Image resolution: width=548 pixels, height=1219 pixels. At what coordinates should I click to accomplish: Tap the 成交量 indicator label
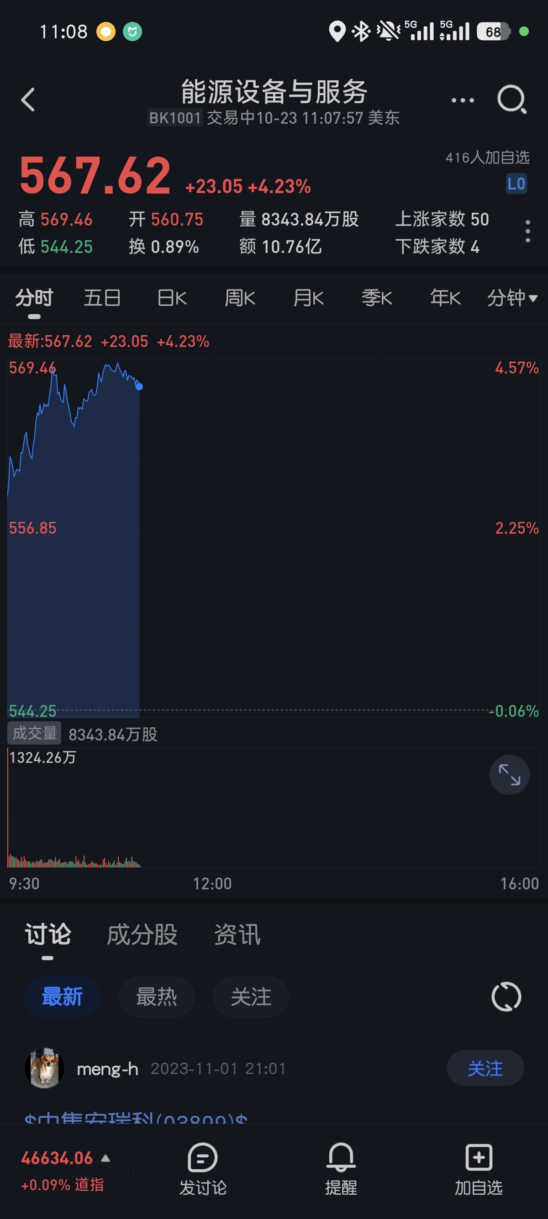pos(35,734)
